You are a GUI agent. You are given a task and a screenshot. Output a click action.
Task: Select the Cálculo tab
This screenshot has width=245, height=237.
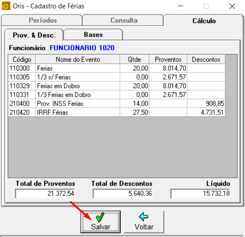coord(204,21)
